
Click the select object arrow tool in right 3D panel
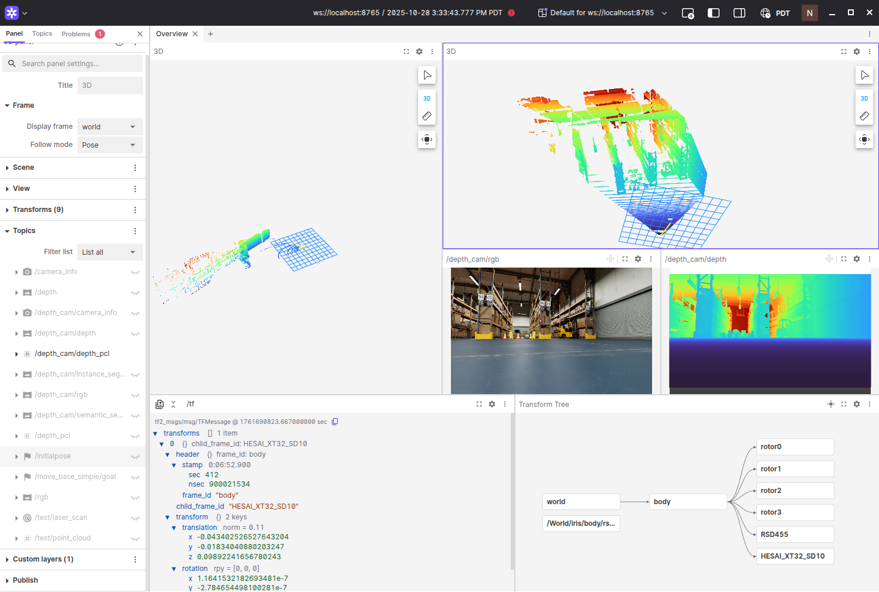[x=864, y=75]
